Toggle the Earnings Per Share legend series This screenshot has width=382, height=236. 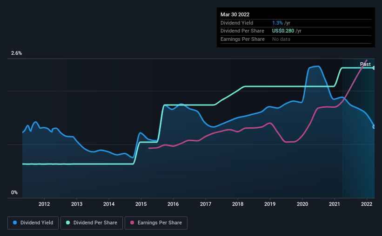[156, 223]
